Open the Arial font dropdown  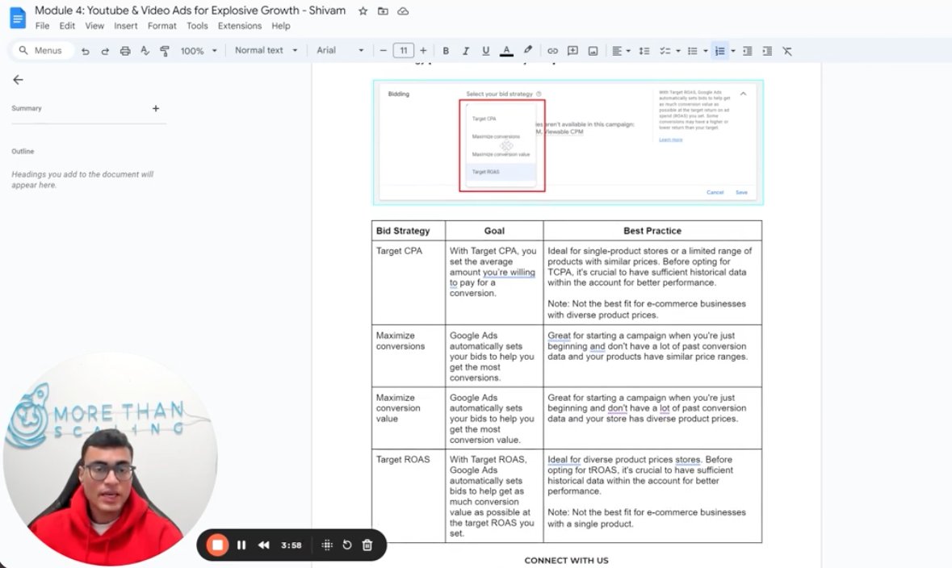pos(340,50)
